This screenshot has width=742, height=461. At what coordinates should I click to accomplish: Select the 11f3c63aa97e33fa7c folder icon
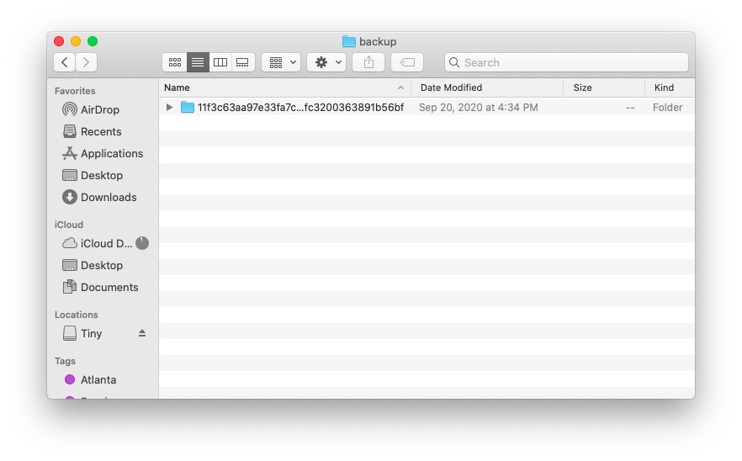(188, 108)
